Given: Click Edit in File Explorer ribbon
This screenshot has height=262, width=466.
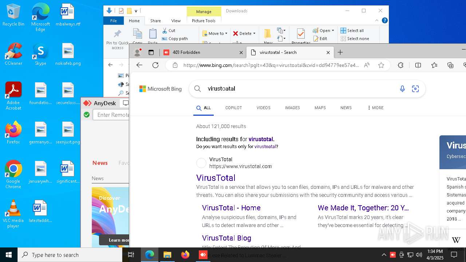Looking at the screenshot, I should pos(320,39).
